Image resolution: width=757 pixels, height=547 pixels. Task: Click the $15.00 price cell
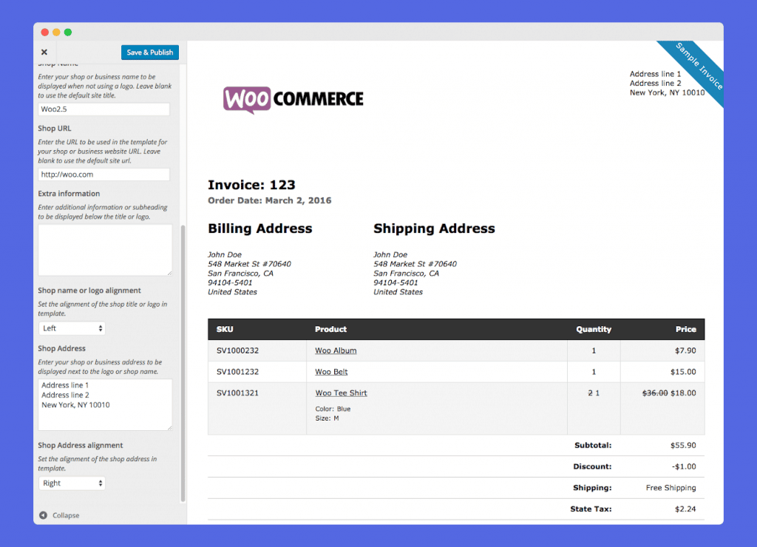(683, 372)
